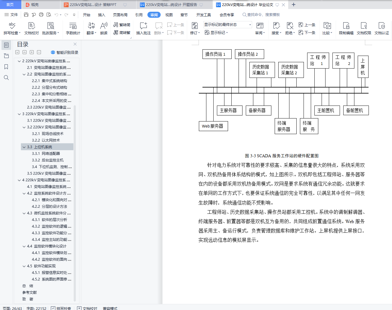
Task: Go to next change 下一条 beside 拒绝
Action: click(307, 33)
